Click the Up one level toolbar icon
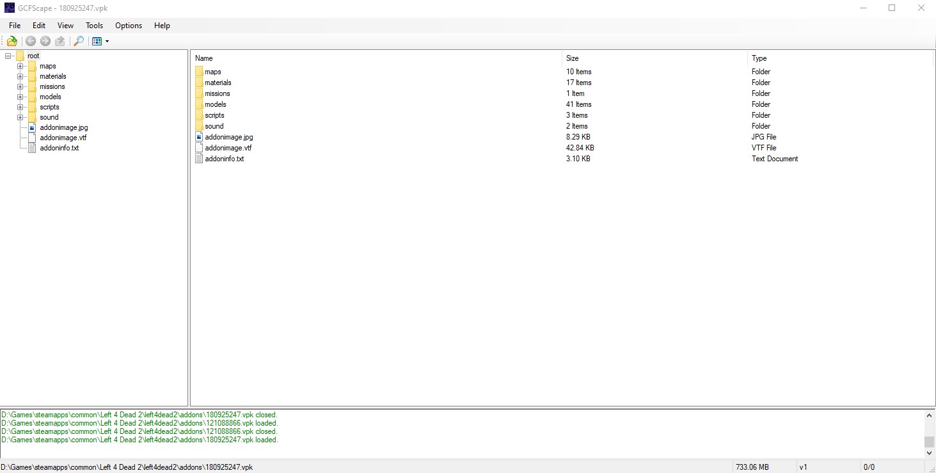936x473 pixels. 60,42
